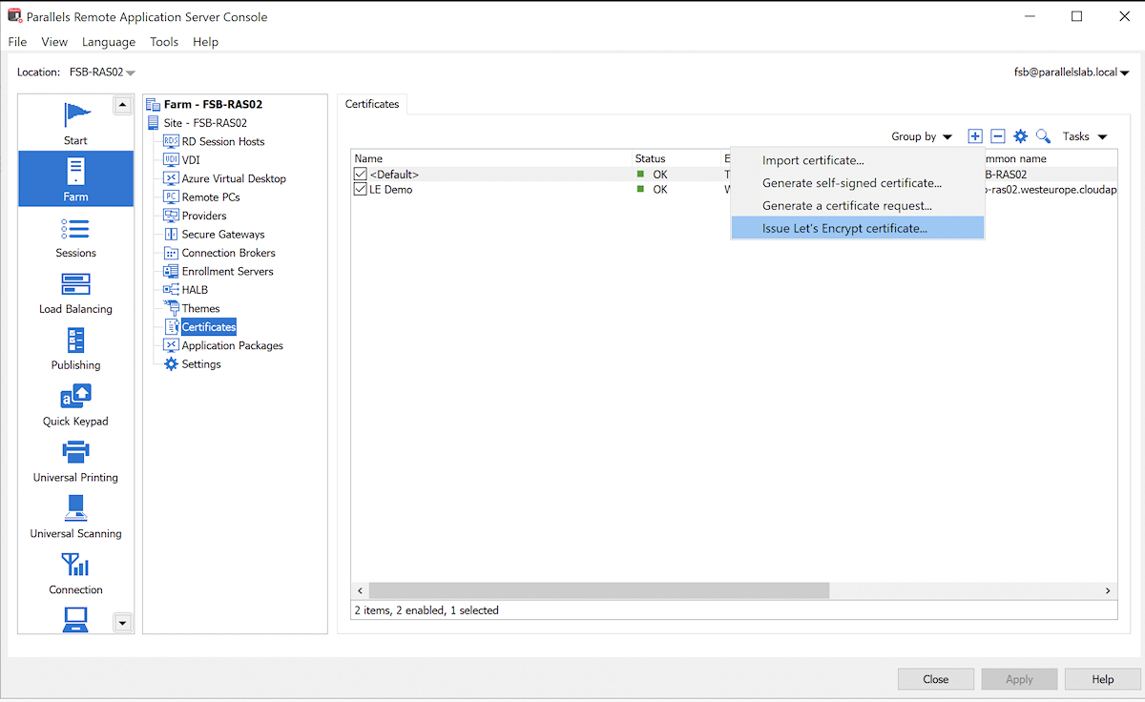Screen dimensions: 1145x702
Task: Open the Tools menu
Action: coord(164,42)
